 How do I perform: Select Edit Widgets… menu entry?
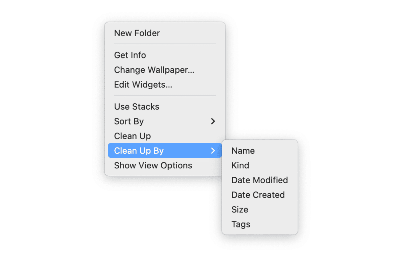[x=143, y=85]
